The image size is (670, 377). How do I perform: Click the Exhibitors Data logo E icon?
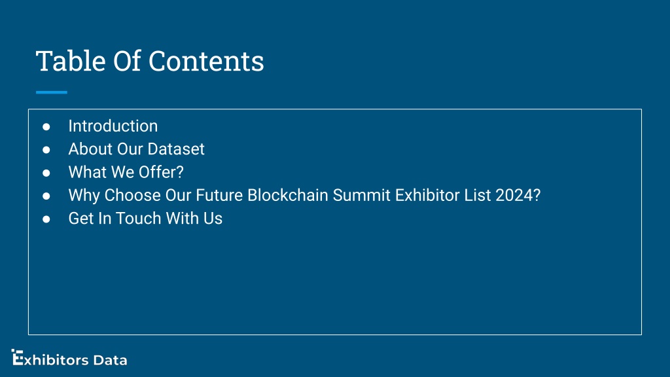tap(17, 357)
